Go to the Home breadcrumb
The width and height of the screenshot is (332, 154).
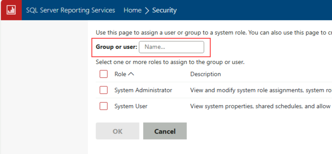click(133, 10)
